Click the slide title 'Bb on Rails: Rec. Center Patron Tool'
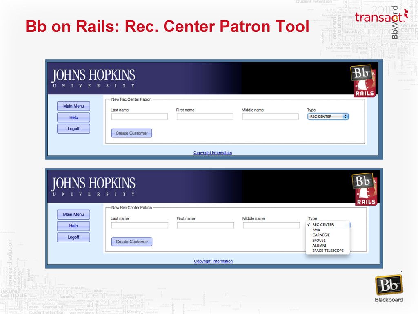 pyautogui.click(x=167, y=27)
